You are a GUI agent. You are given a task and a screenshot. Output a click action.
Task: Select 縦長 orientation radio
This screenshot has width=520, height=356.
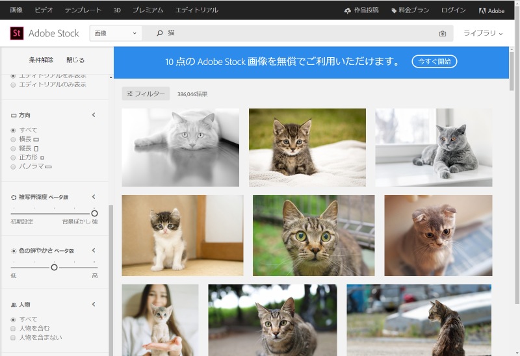pos(13,149)
